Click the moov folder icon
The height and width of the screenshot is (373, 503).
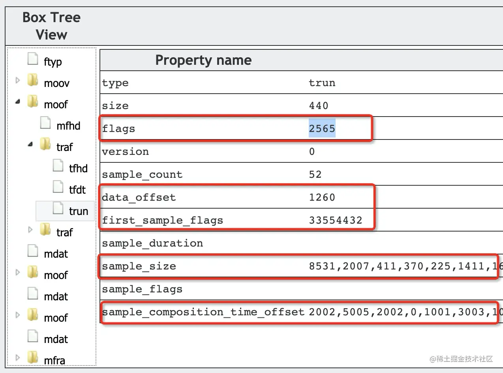(33, 81)
